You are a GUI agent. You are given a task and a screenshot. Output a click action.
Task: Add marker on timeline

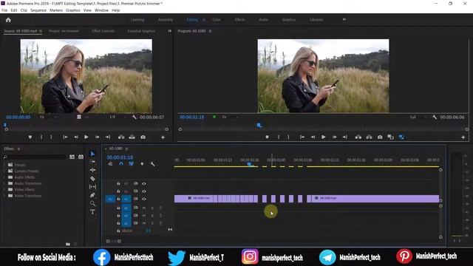coord(142,164)
